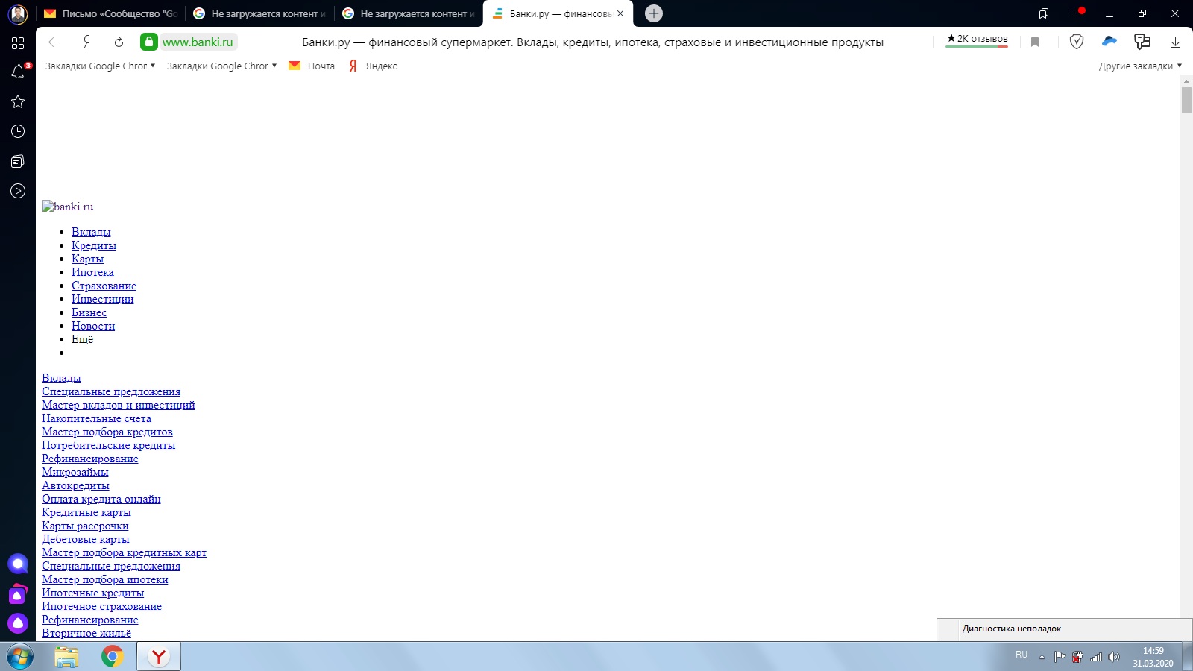Open 'Вторичное жильё' link
Screen dimensions: 1193x671
tap(86, 633)
